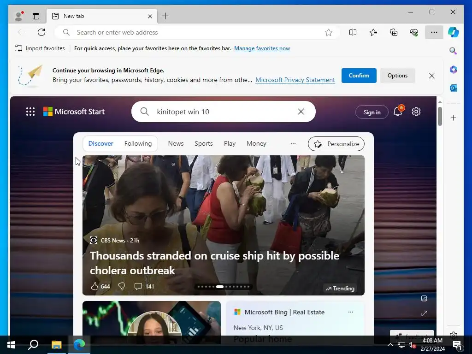Dislike the cruise ship story
Viewport: 472px width, 354px height.
point(122,286)
